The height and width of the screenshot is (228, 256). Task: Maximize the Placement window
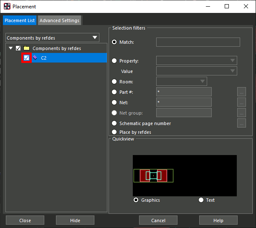pos(227,6)
